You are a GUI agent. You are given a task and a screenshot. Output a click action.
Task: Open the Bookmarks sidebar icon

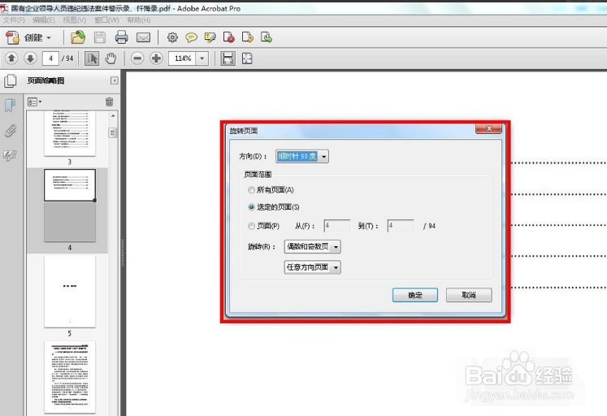(11, 106)
